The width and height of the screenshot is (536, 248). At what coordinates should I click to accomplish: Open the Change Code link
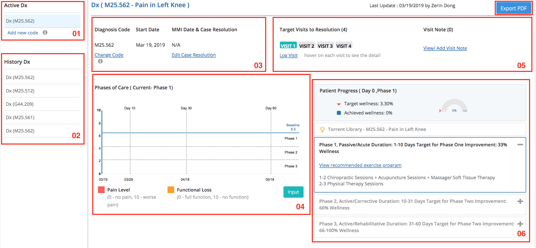(109, 55)
